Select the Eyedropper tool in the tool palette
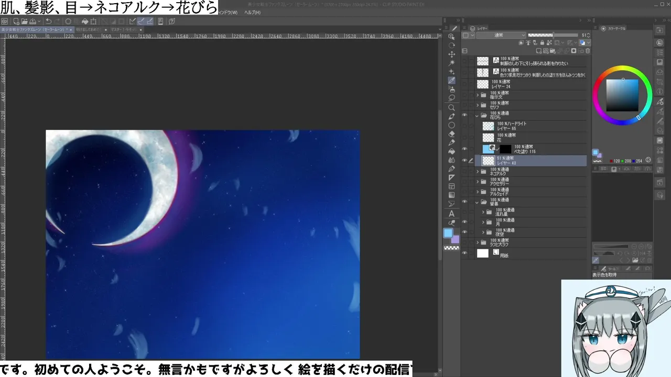671x377 pixels. coord(451,80)
